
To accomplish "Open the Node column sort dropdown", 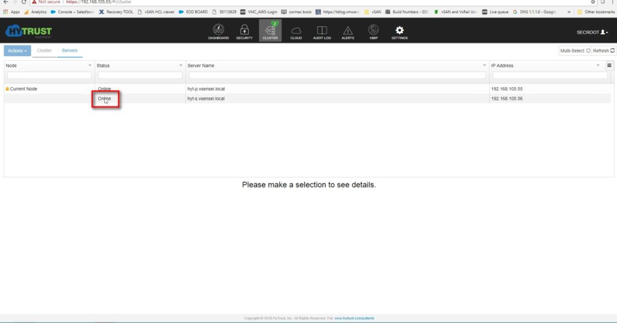I will 90,66.
